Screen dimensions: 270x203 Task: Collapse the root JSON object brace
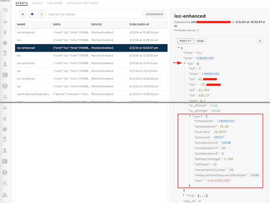(179, 48)
